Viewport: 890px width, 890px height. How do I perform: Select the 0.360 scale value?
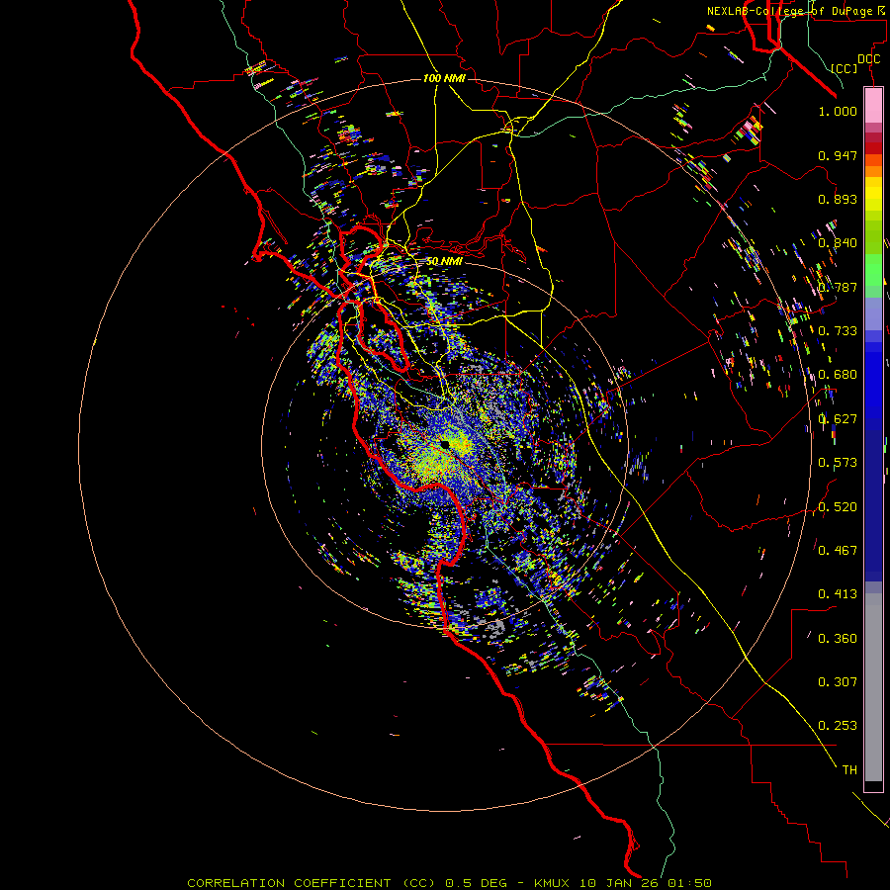click(x=838, y=639)
